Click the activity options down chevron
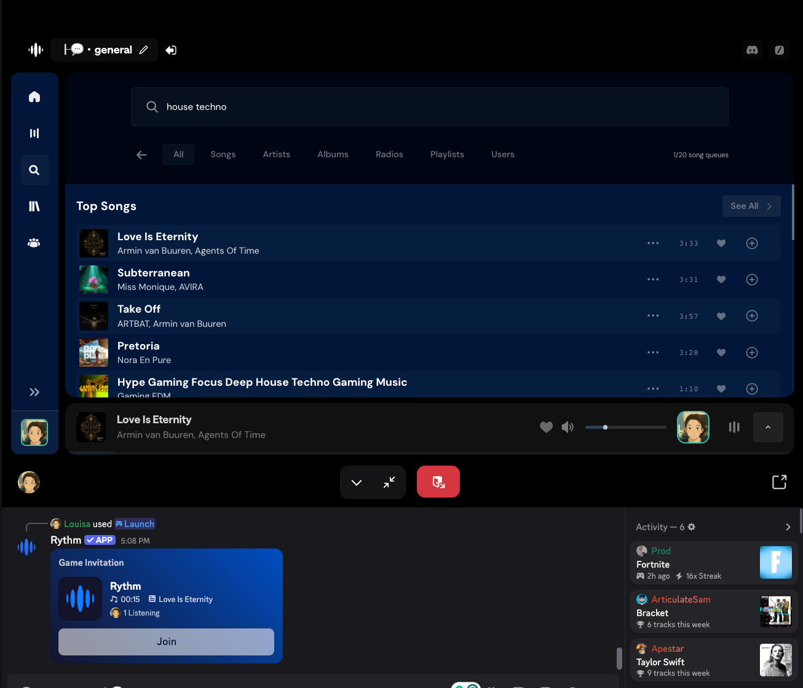This screenshot has width=803, height=688. [357, 482]
